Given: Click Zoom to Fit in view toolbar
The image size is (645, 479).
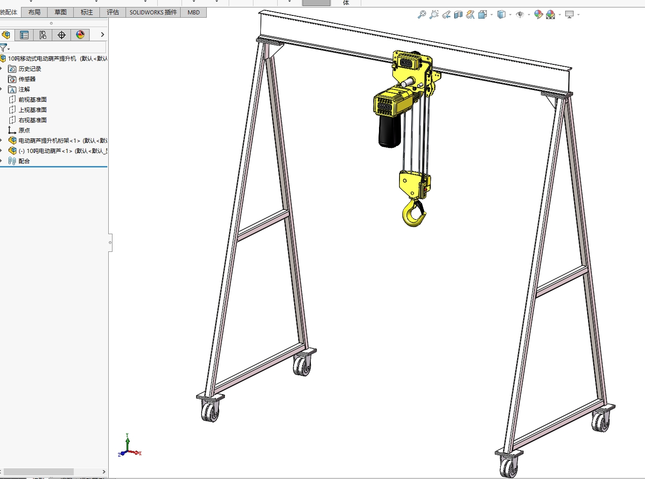Looking at the screenshot, I should pyautogui.click(x=422, y=14).
